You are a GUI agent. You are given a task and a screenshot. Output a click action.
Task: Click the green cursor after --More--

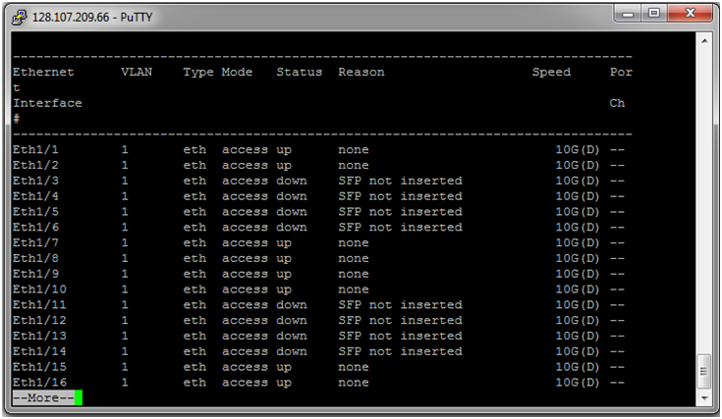pyautogui.click(x=79, y=397)
